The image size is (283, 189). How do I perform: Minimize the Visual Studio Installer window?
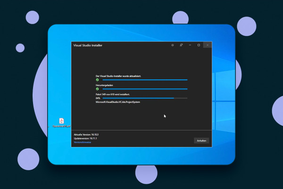pos(190,45)
